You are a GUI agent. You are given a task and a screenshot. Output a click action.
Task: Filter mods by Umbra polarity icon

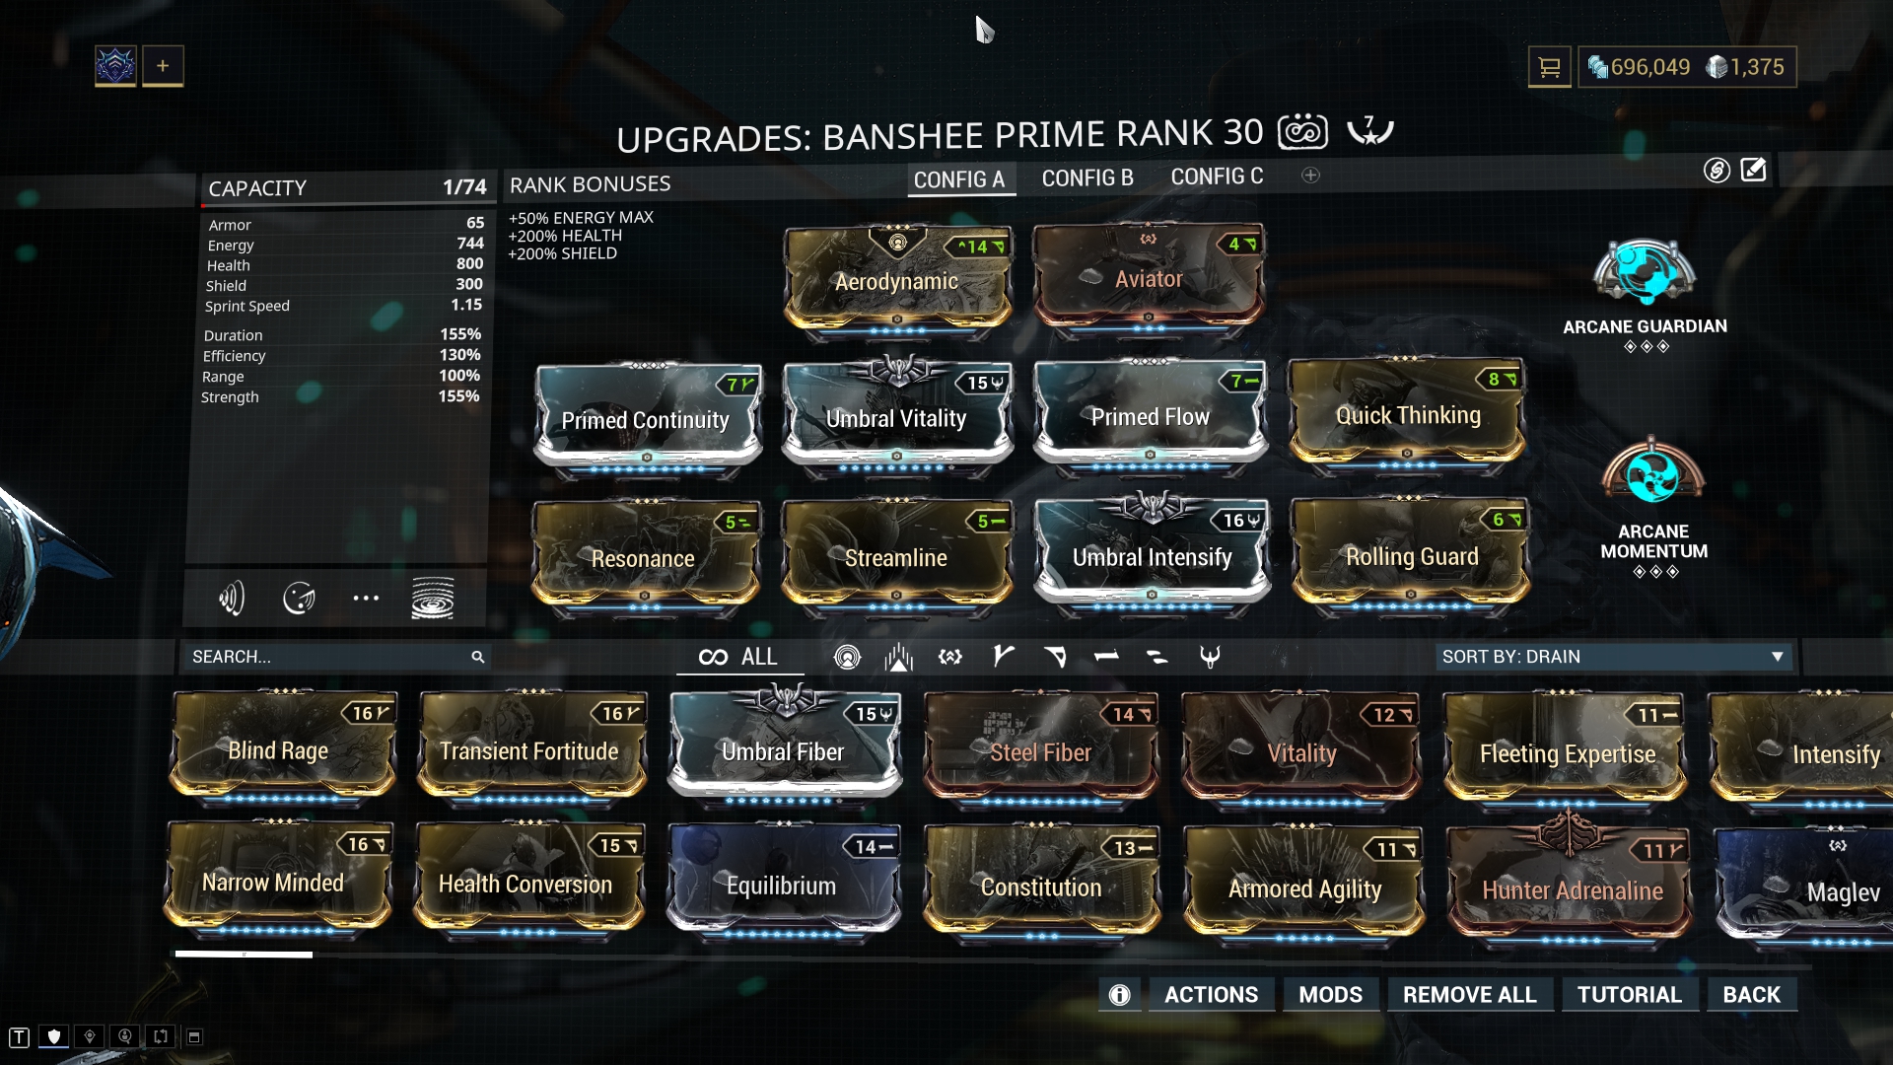coord(1210,657)
